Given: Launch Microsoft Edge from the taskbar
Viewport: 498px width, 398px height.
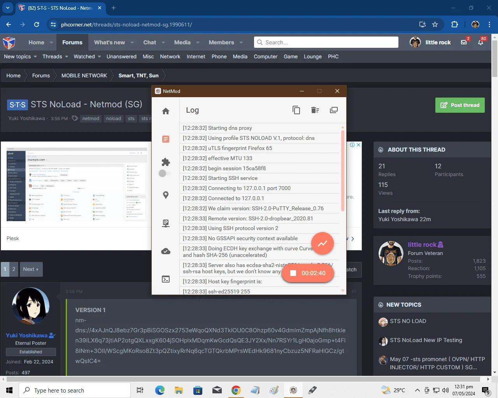Looking at the screenshot, I should point(160,390).
